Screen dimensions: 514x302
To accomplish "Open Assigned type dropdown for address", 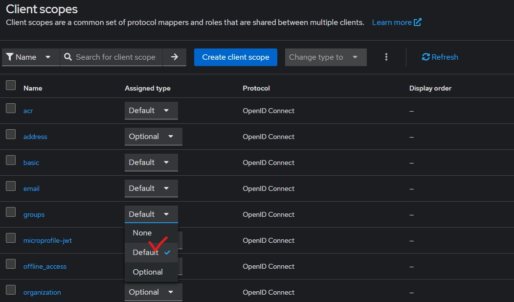I will click(x=153, y=137).
